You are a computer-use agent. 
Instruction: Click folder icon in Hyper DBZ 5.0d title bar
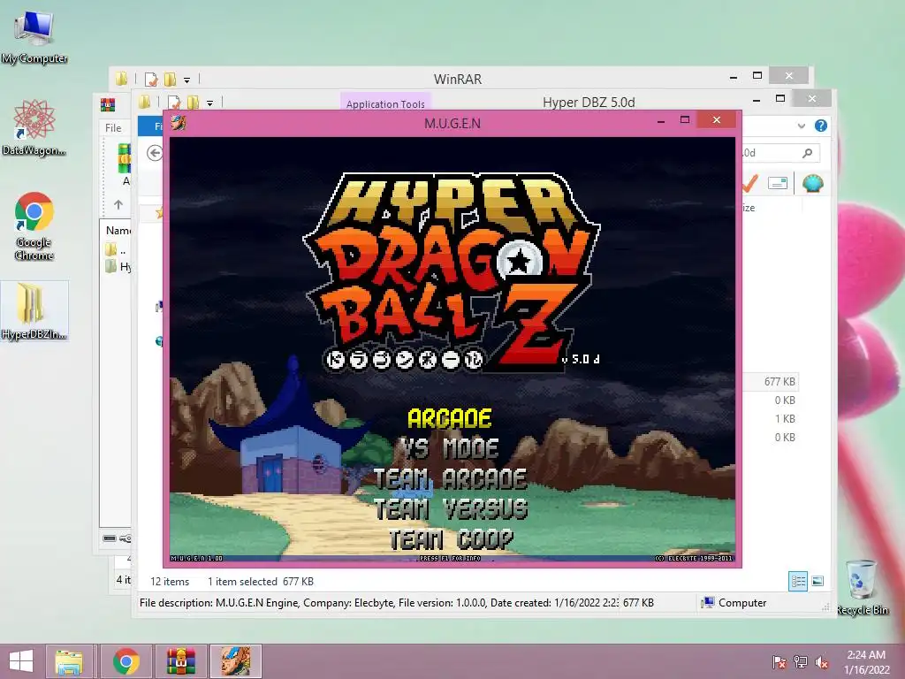click(x=144, y=103)
